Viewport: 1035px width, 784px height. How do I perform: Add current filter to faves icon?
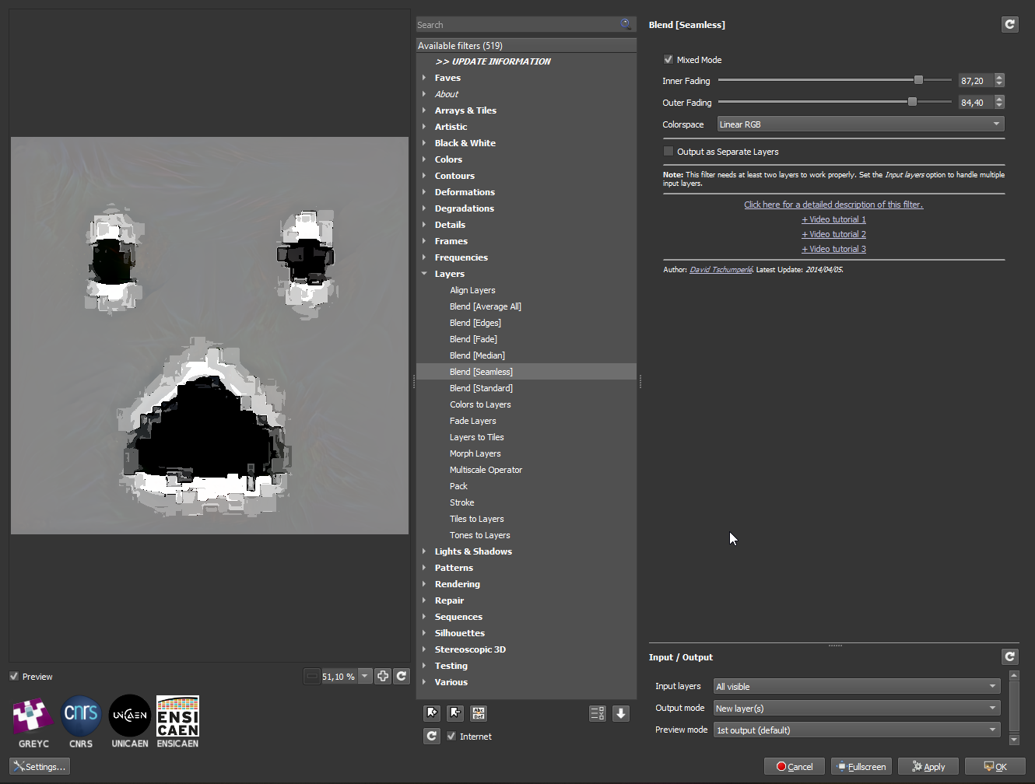[432, 712]
